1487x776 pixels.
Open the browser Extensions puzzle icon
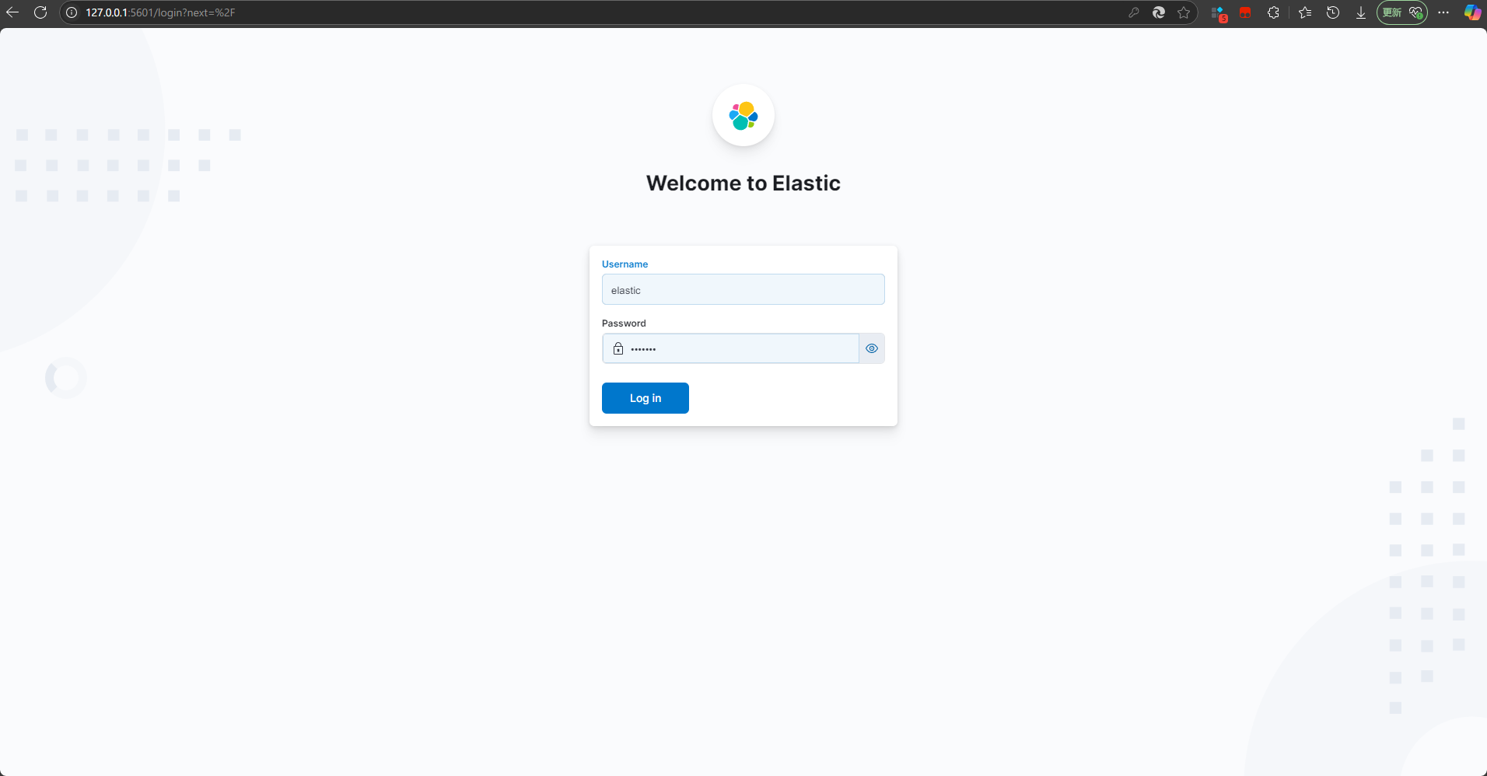[x=1273, y=12]
